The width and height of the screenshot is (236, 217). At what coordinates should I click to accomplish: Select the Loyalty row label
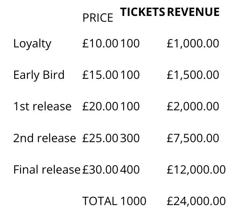click(32, 44)
